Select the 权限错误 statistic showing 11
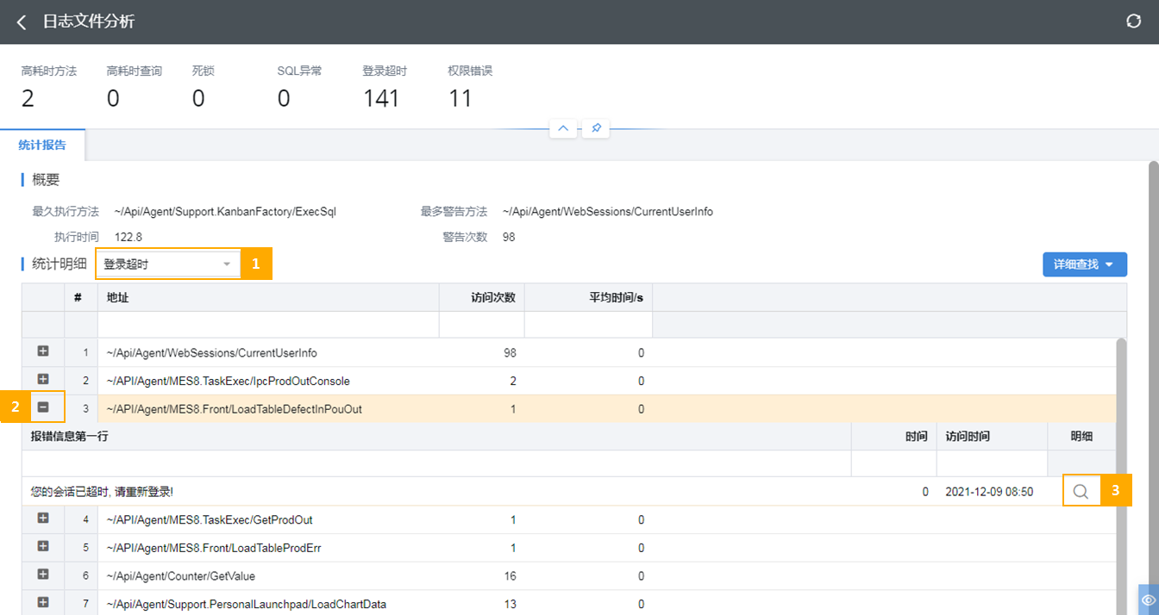 pos(470,87)
